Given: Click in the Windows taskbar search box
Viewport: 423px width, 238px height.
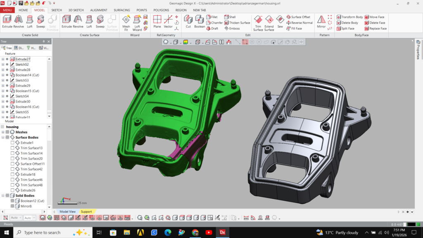Looking at the screenshot, I should coord(41,233).
